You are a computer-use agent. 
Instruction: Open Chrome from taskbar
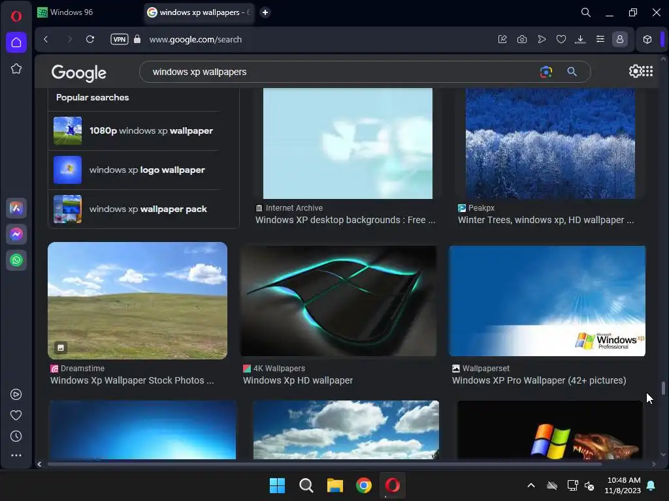(363, 485)
